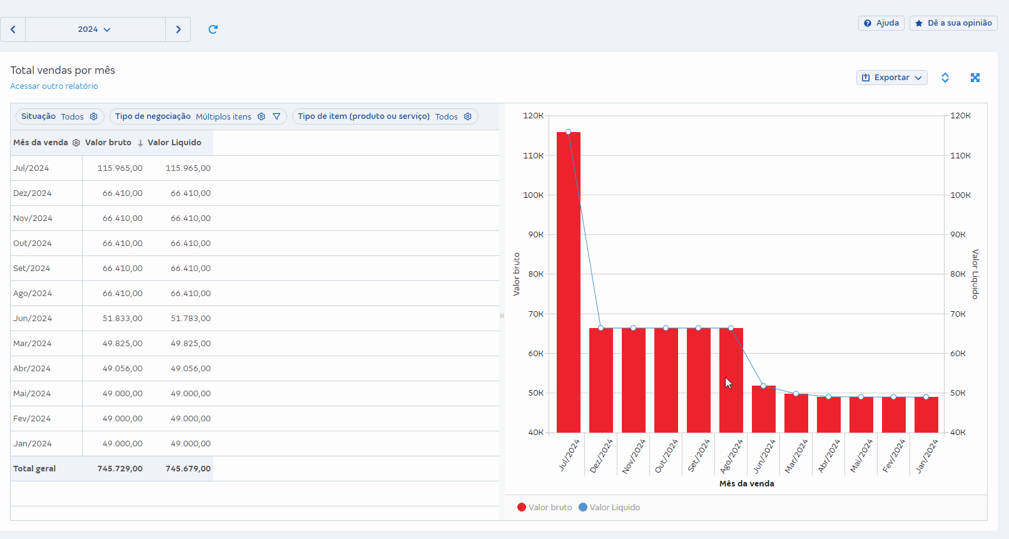This screenshot has height=539, width=1009.
Task: Click the 745.729,00 total bruto value
Action: (x=120, y=469)
